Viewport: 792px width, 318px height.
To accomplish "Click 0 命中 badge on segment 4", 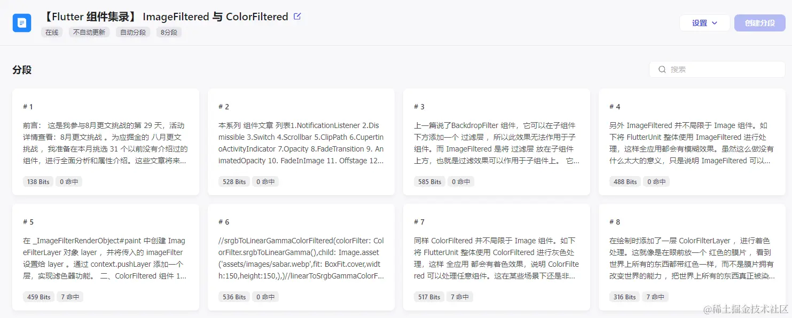I will [x=656, y=181].
